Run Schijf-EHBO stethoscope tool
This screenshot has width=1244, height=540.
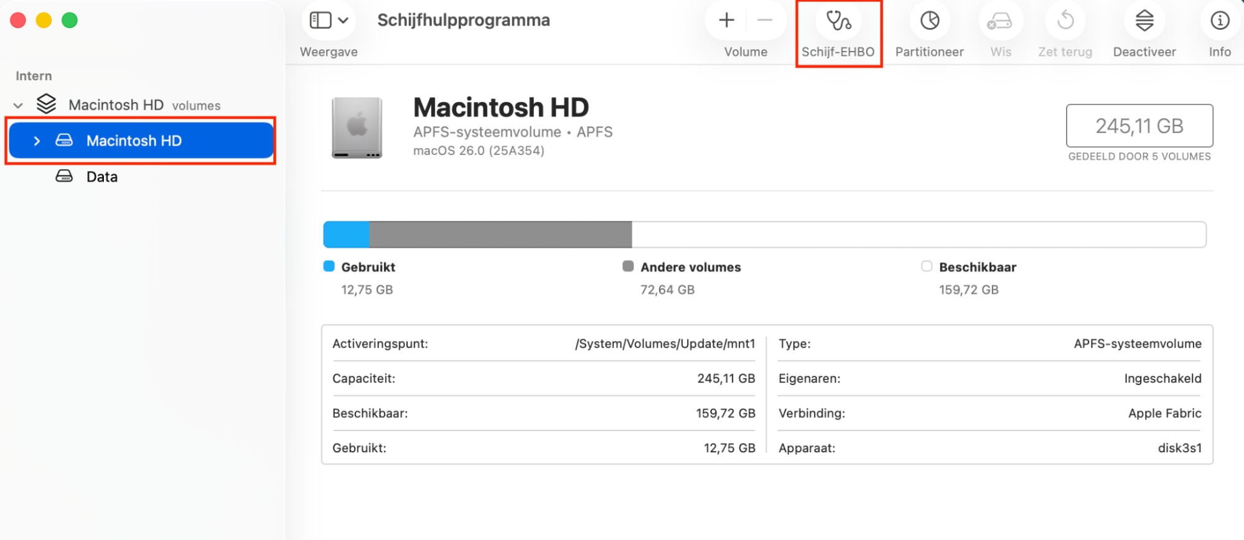point(838,21)
